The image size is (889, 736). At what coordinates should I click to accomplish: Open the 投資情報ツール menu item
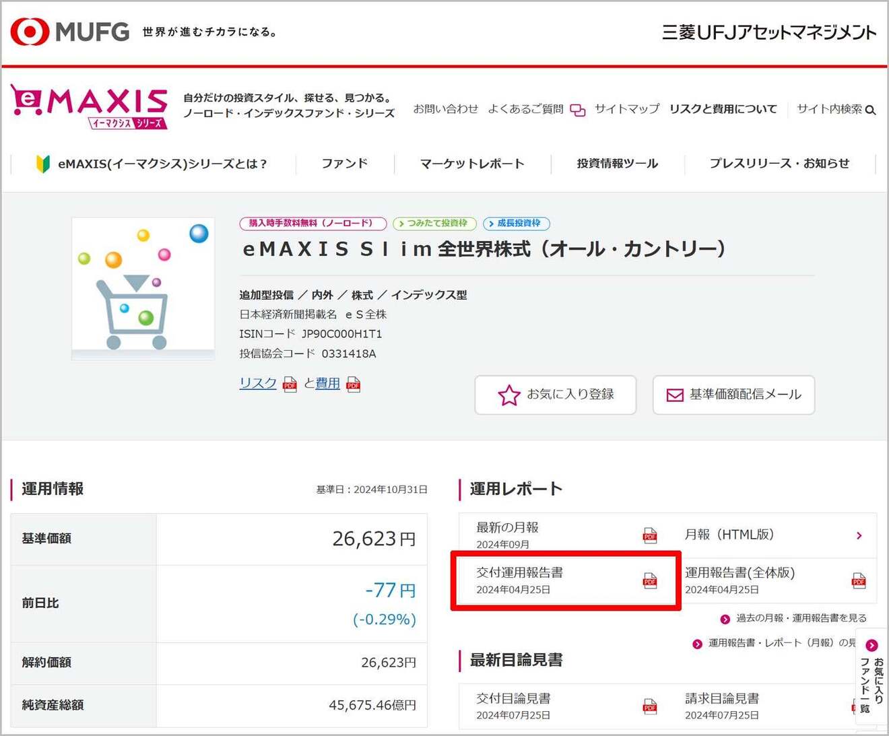click(618, 164)
